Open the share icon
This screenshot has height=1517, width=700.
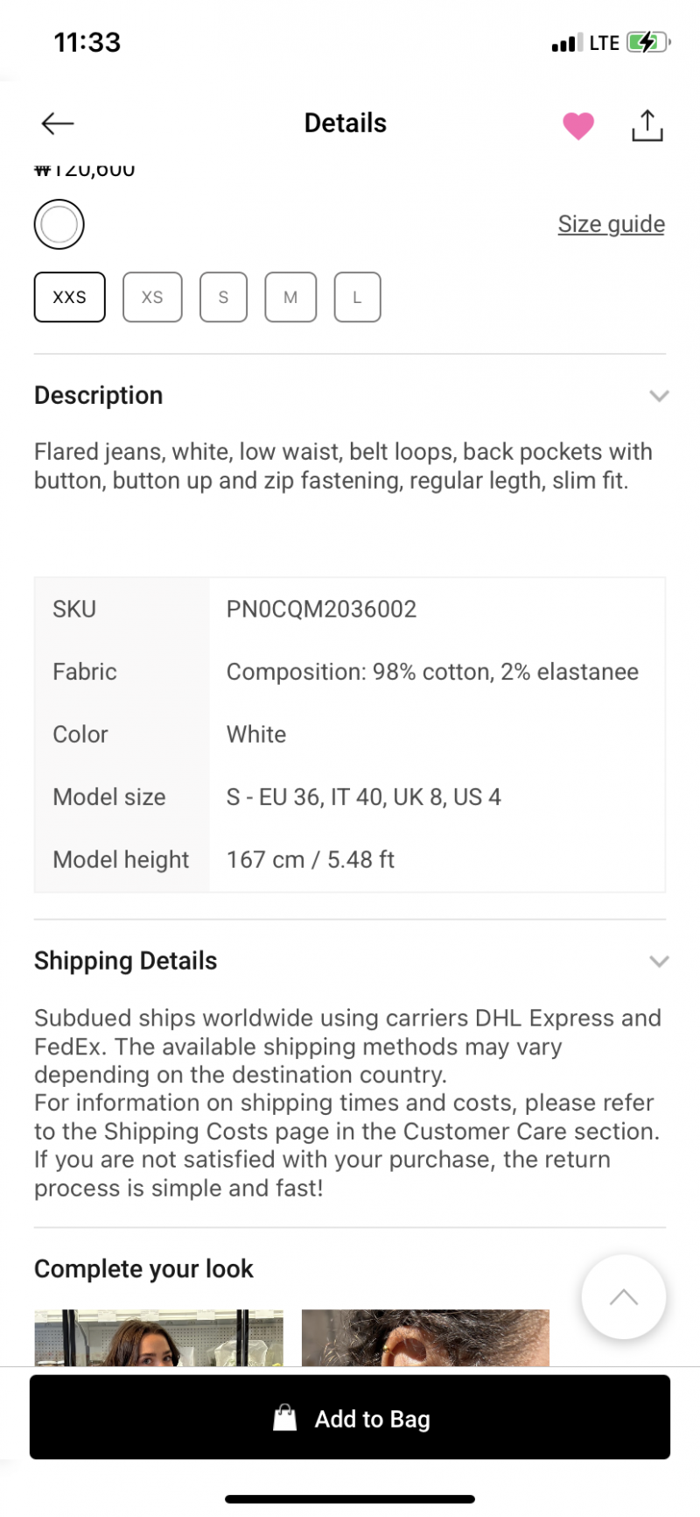click(647, 125)
